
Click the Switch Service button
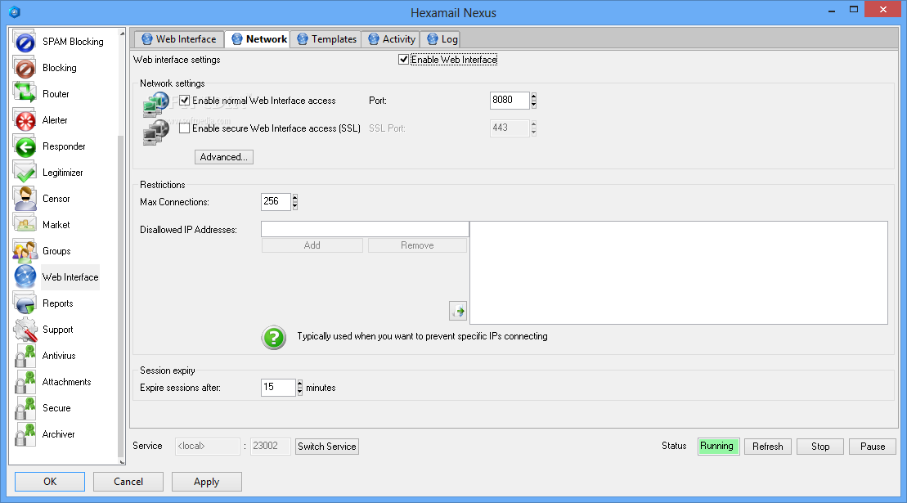click(327, 447)
